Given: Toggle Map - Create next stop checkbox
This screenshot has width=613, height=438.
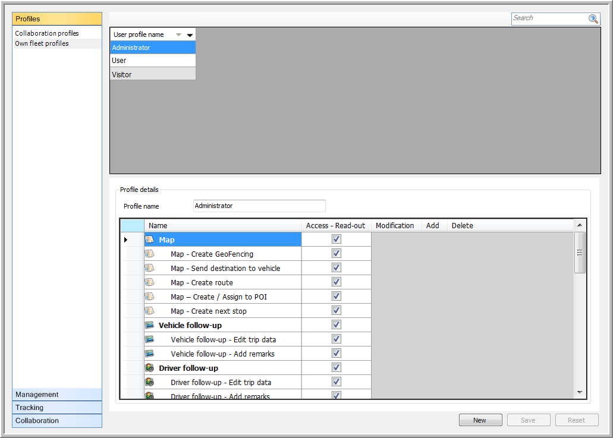Looking at the screenshot, I should point(337,310).
